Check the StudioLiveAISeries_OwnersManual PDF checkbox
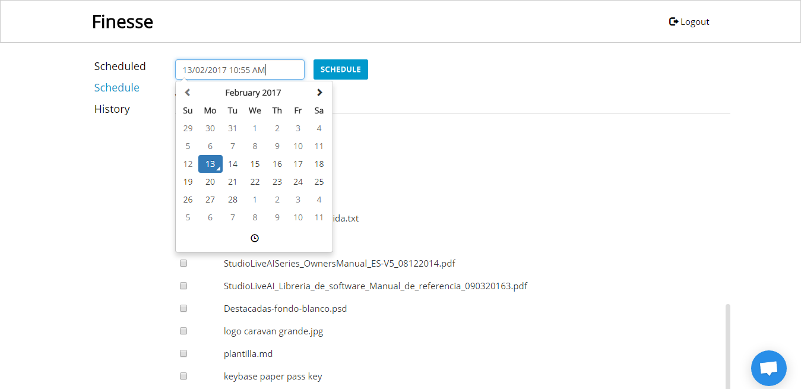 coord(183,263)
